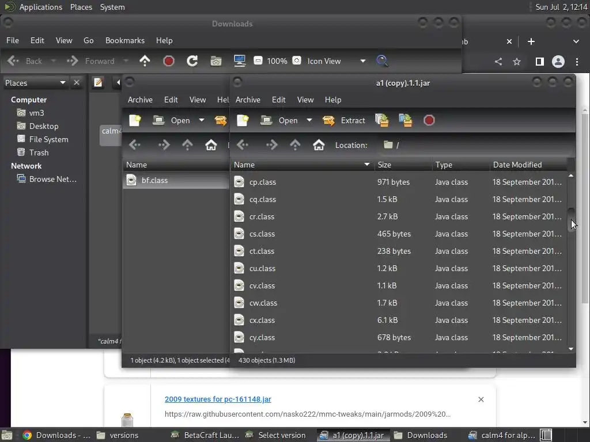
Task: Click new archive icon in background archive window
Action: [135, 120]
